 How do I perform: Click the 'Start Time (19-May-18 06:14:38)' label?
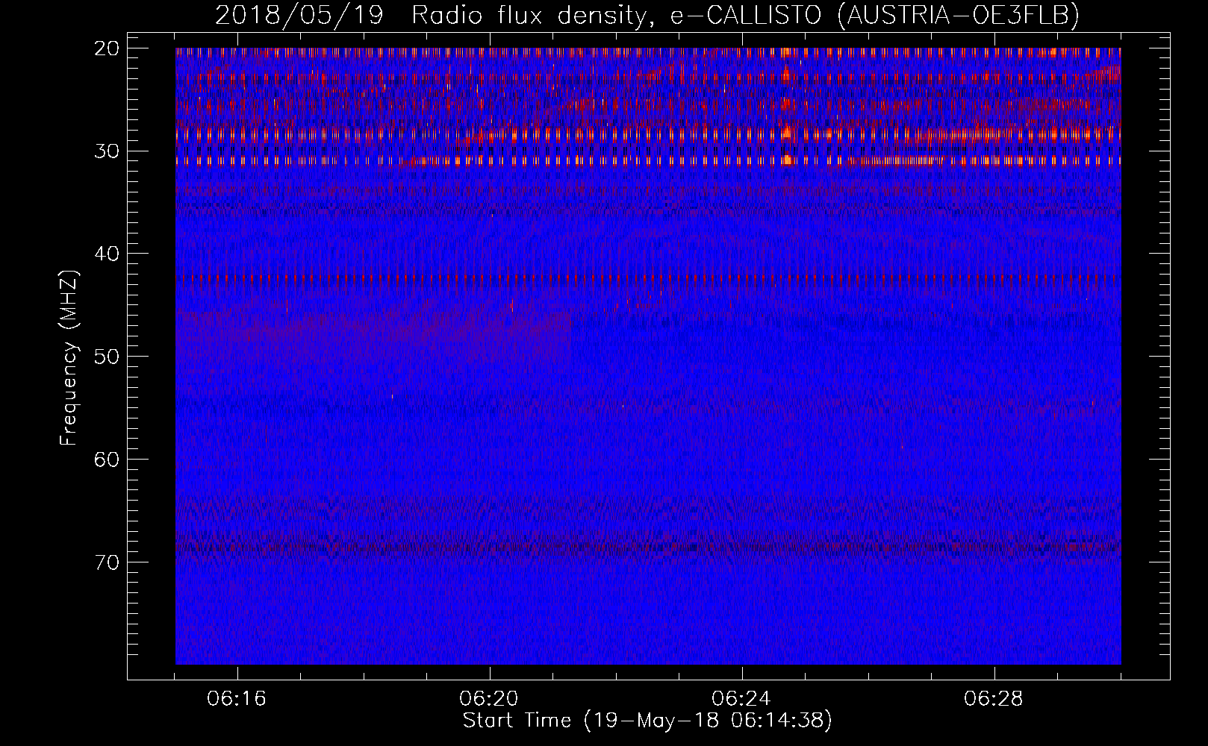pyautogui.click(x=647, y=721)
